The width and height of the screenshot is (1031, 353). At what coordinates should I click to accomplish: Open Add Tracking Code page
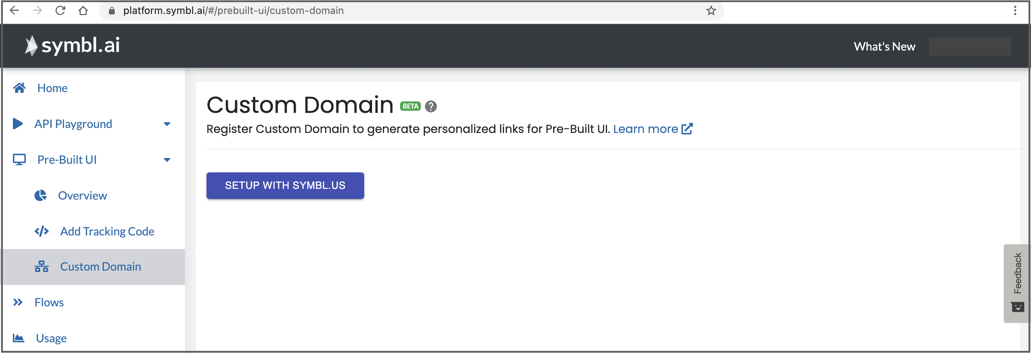[107, 231]
